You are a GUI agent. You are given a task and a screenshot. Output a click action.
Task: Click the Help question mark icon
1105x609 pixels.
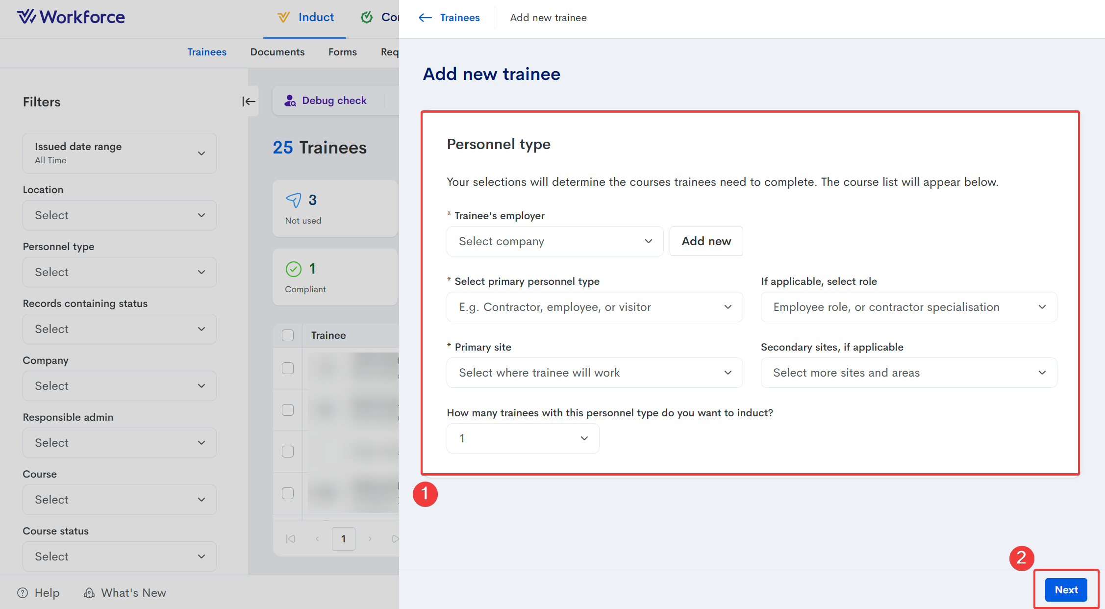point(23,593)
